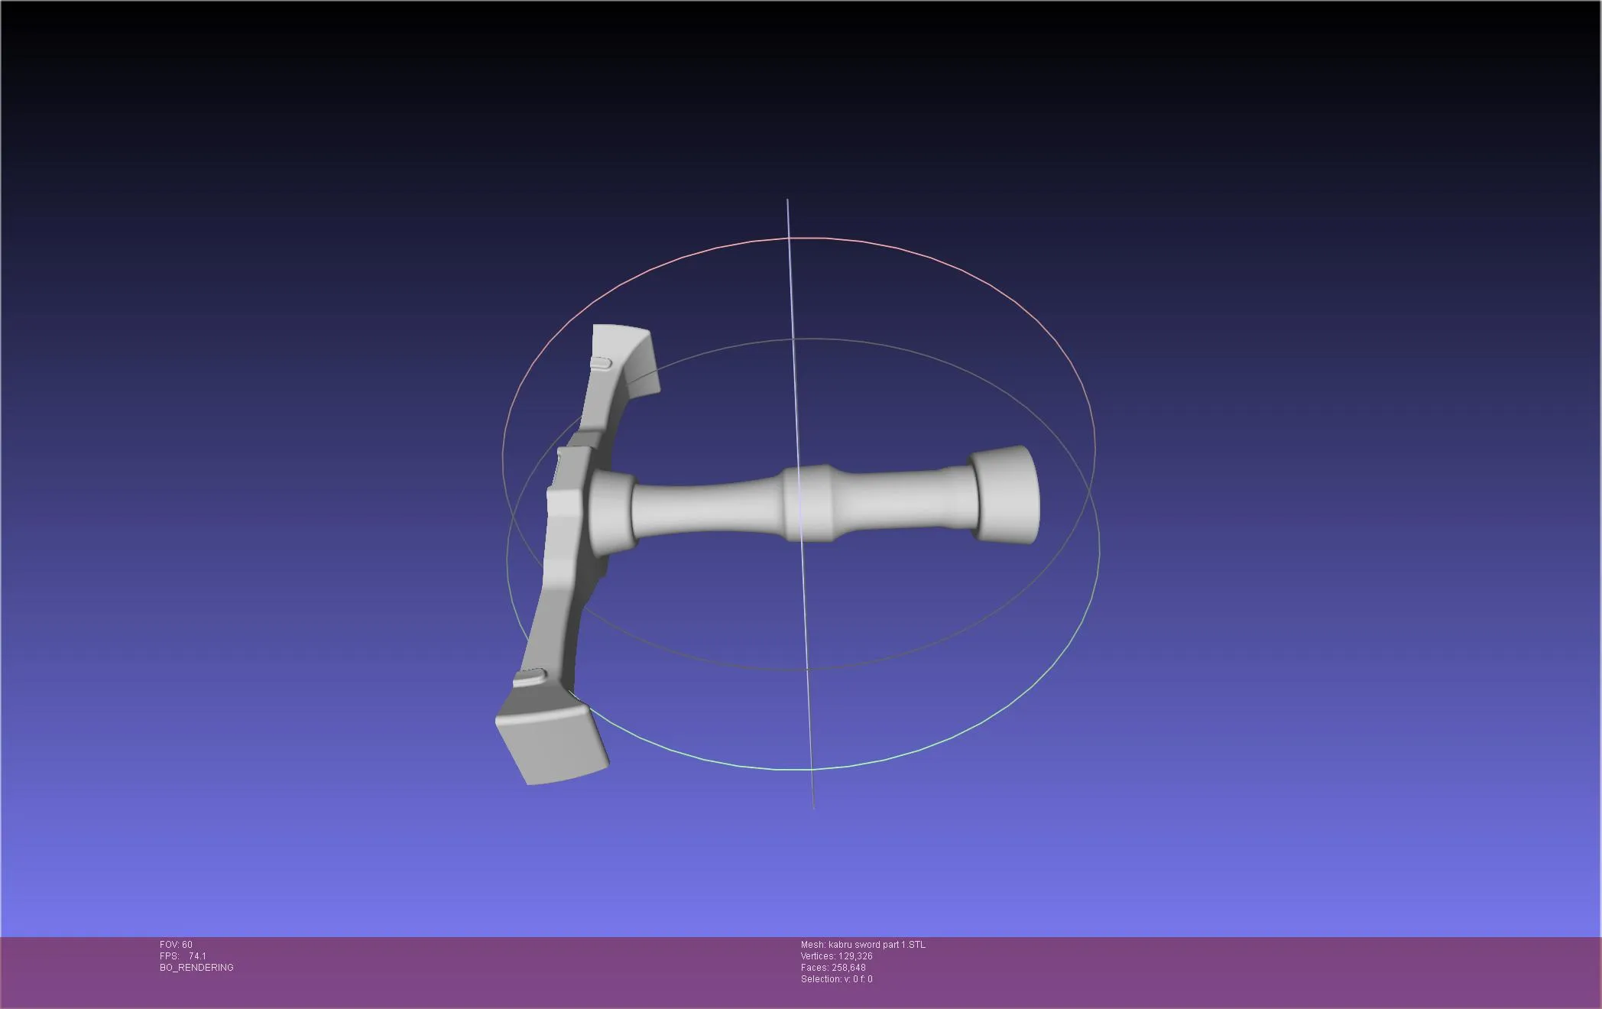
Task: Click the small slot near crossguard bottom
Action: [530, 675]
